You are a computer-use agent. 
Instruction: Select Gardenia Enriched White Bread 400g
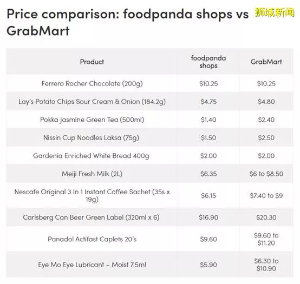91,156
